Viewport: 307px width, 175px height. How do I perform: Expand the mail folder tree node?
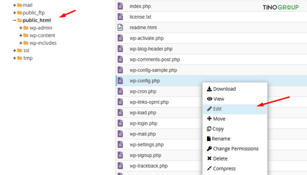tap(14, 5)
